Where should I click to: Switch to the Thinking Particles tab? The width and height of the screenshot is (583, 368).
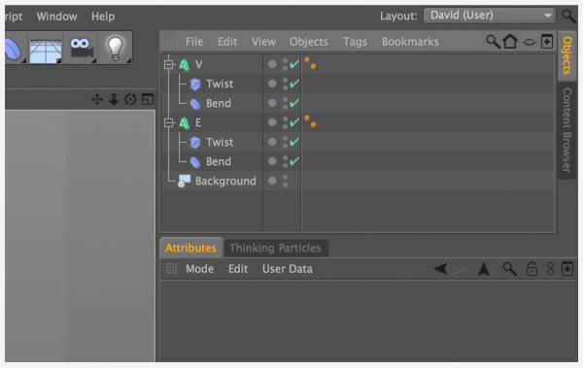pyautogui.click(x=275, y=248)
